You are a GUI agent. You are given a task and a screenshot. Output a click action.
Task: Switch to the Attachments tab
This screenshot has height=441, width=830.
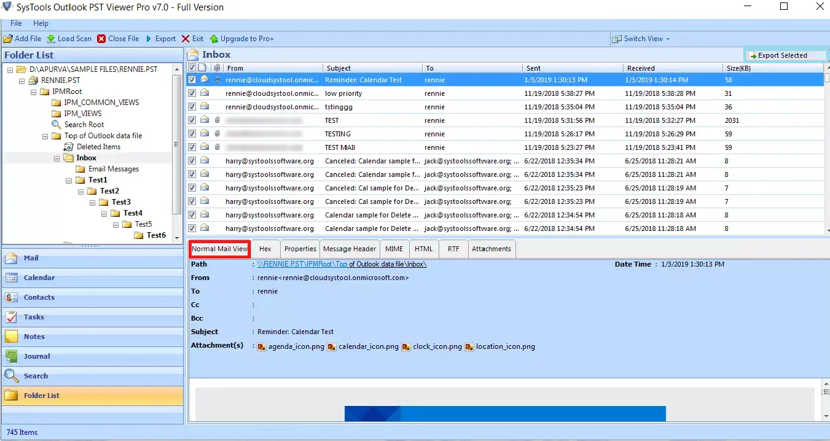point(491,249)
